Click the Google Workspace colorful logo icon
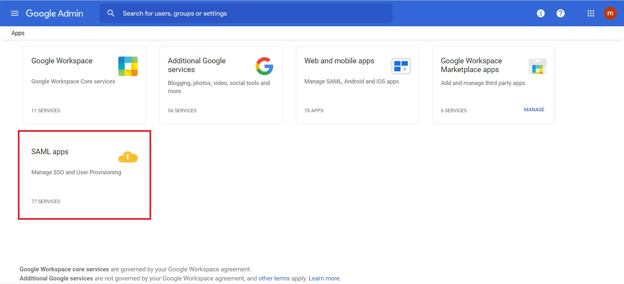 (128, 66)
